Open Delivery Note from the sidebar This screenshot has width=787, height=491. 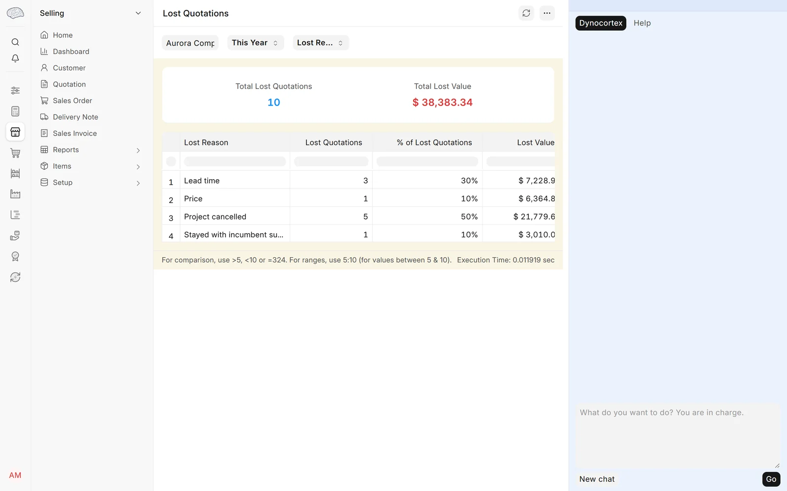pos(75,117)
